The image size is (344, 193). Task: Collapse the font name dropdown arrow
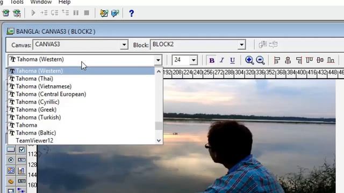click(158, 60)
